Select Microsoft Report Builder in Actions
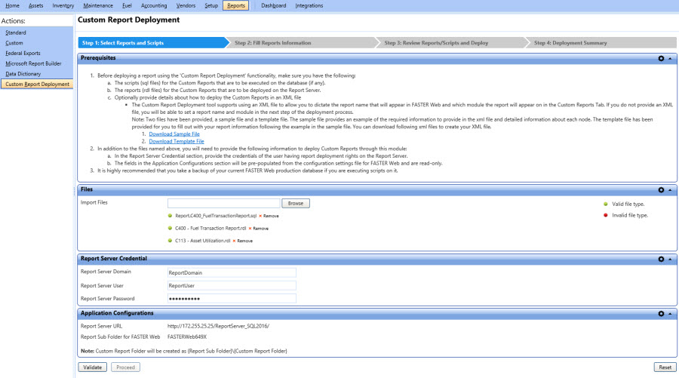679x378 pixels. point(32,63)
